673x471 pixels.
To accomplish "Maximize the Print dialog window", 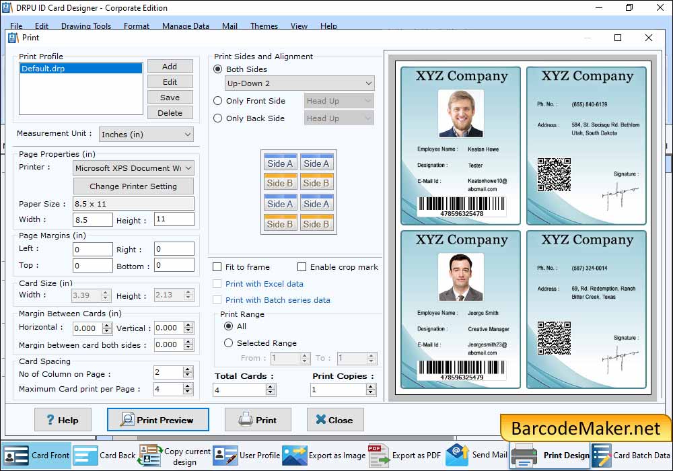I will (618, 38).
